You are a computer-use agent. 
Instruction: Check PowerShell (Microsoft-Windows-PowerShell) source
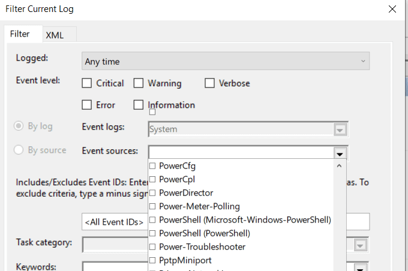152,219
